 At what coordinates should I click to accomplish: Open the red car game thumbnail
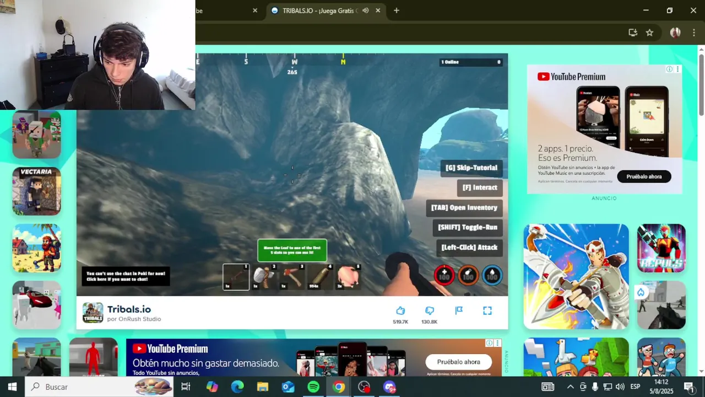pyautogui.click(x=36, y=305)
